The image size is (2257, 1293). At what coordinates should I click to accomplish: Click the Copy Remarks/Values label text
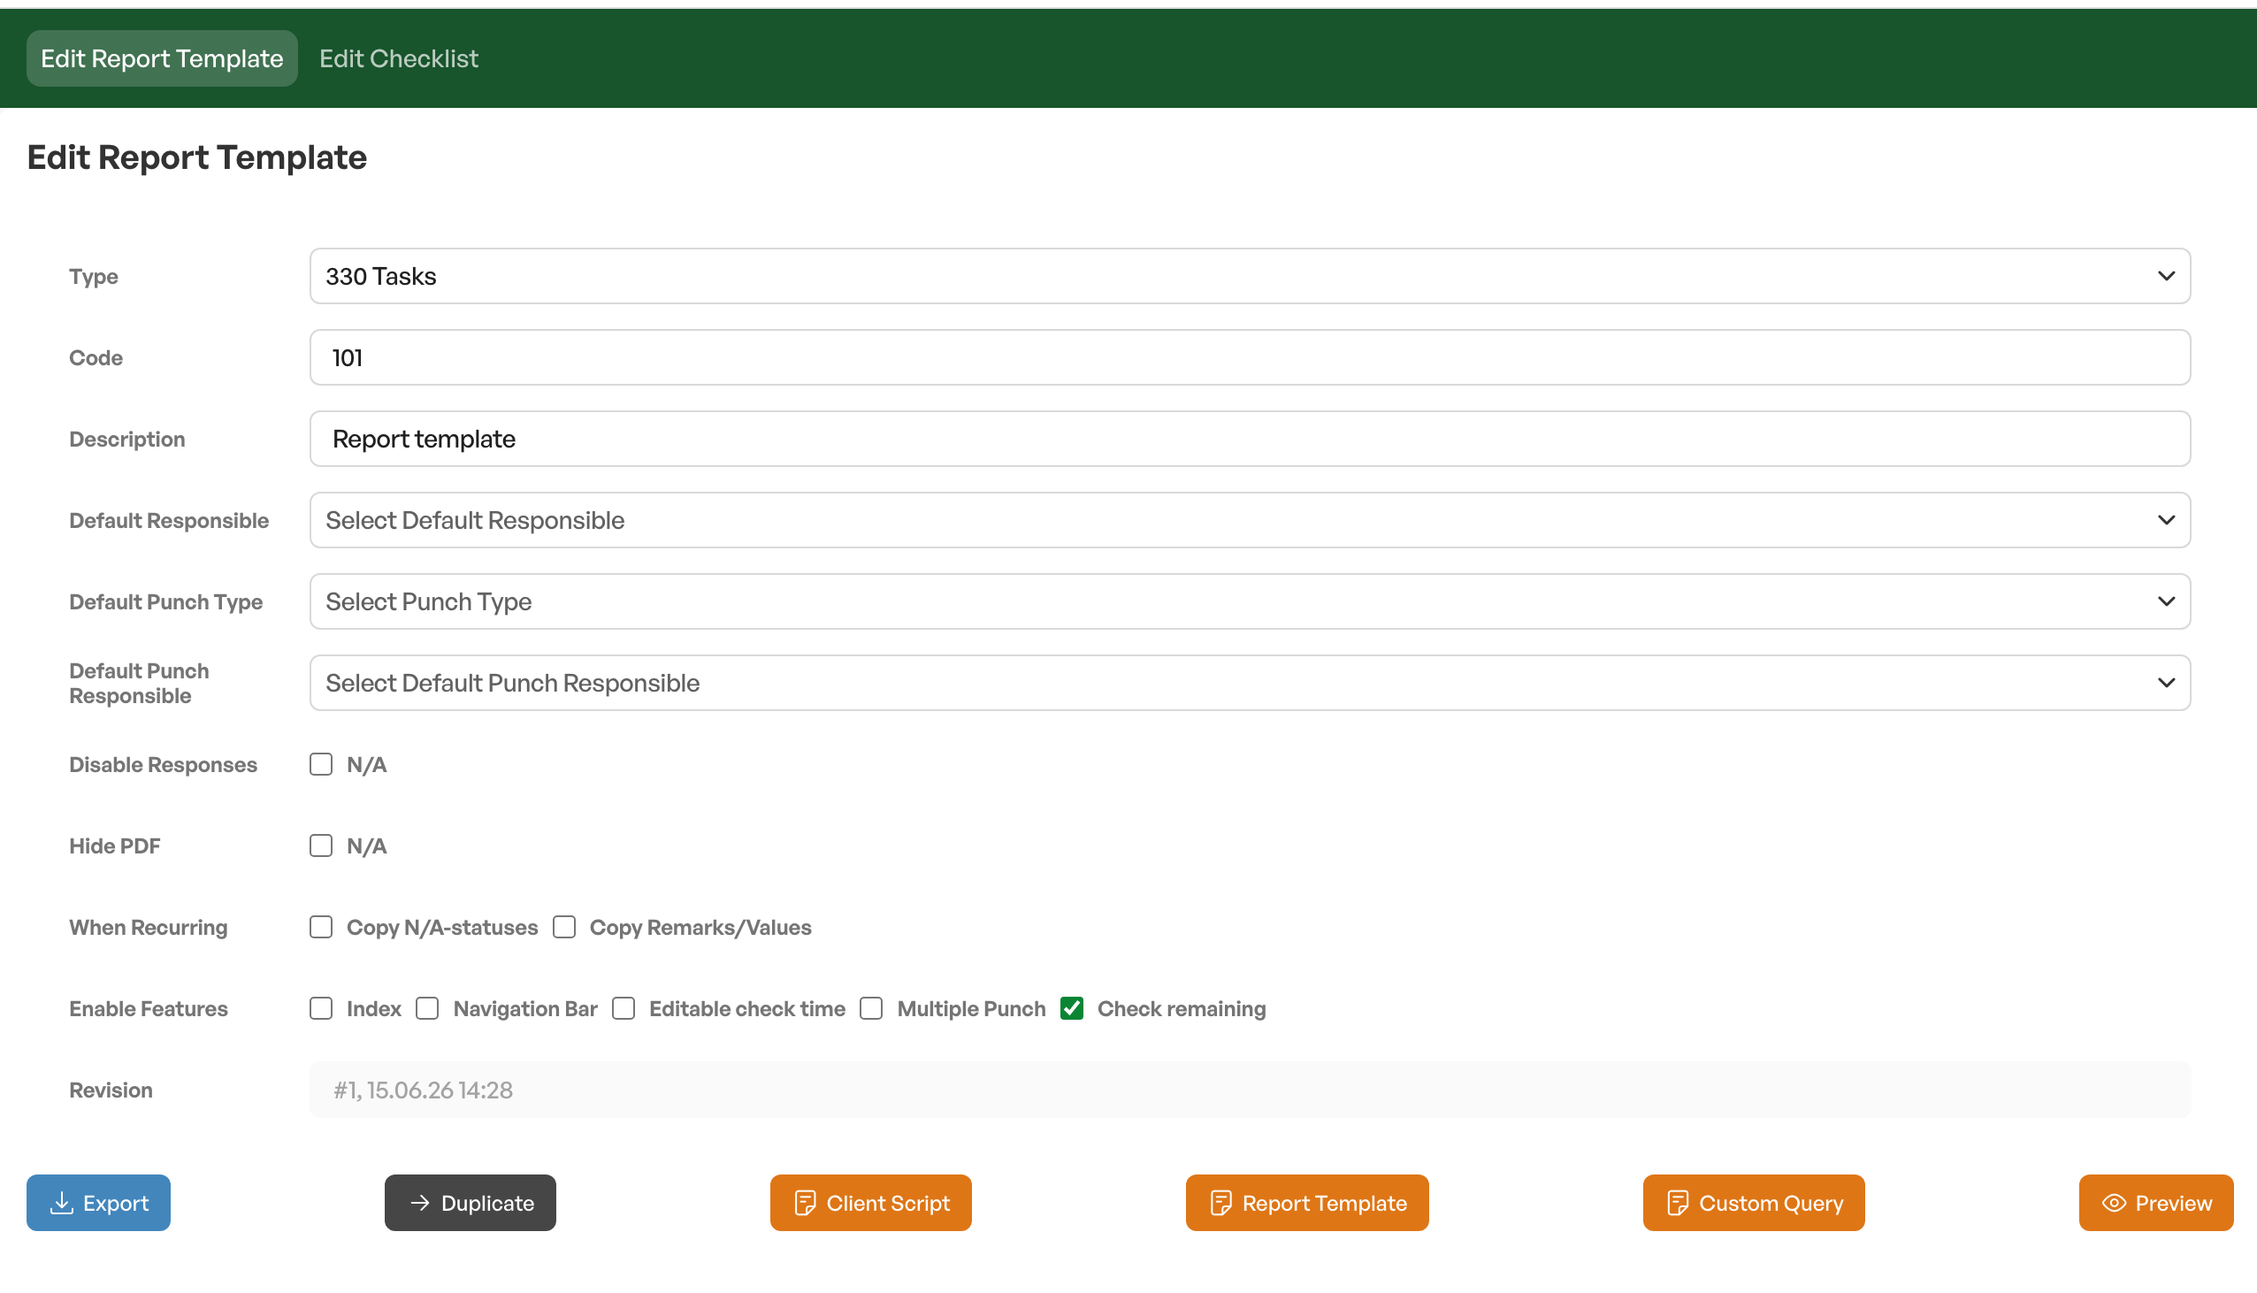(x=700, y=927)
